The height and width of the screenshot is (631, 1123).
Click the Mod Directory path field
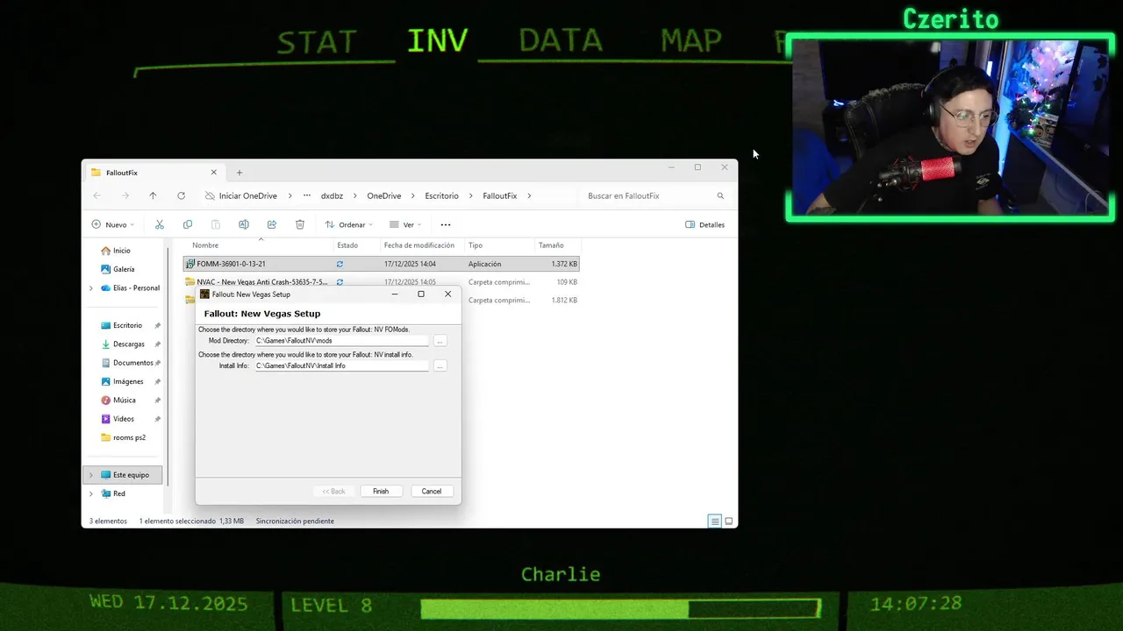click(x=341, y=340)
